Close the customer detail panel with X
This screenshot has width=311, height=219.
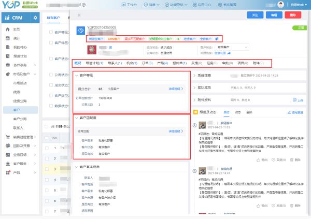coord(79,16)
